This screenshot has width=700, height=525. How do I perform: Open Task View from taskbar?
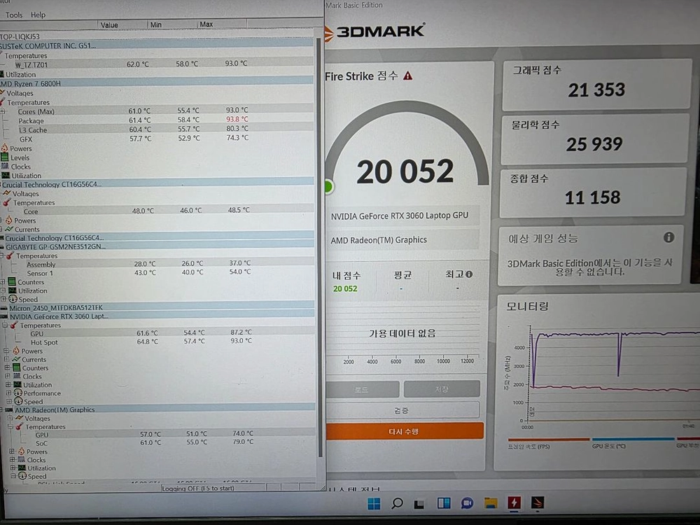pyautogui.click(x=419, y=504)
